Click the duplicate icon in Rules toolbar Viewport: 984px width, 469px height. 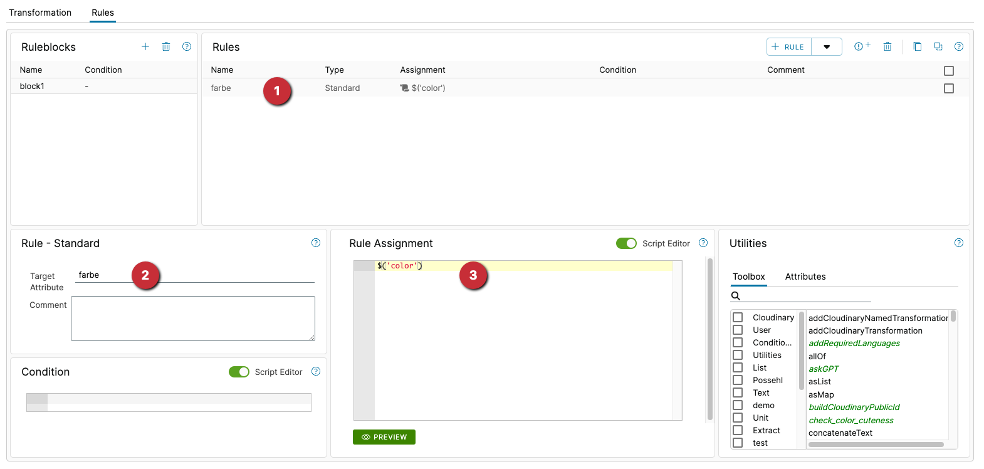pyautogui.click(x=938, y=46)
